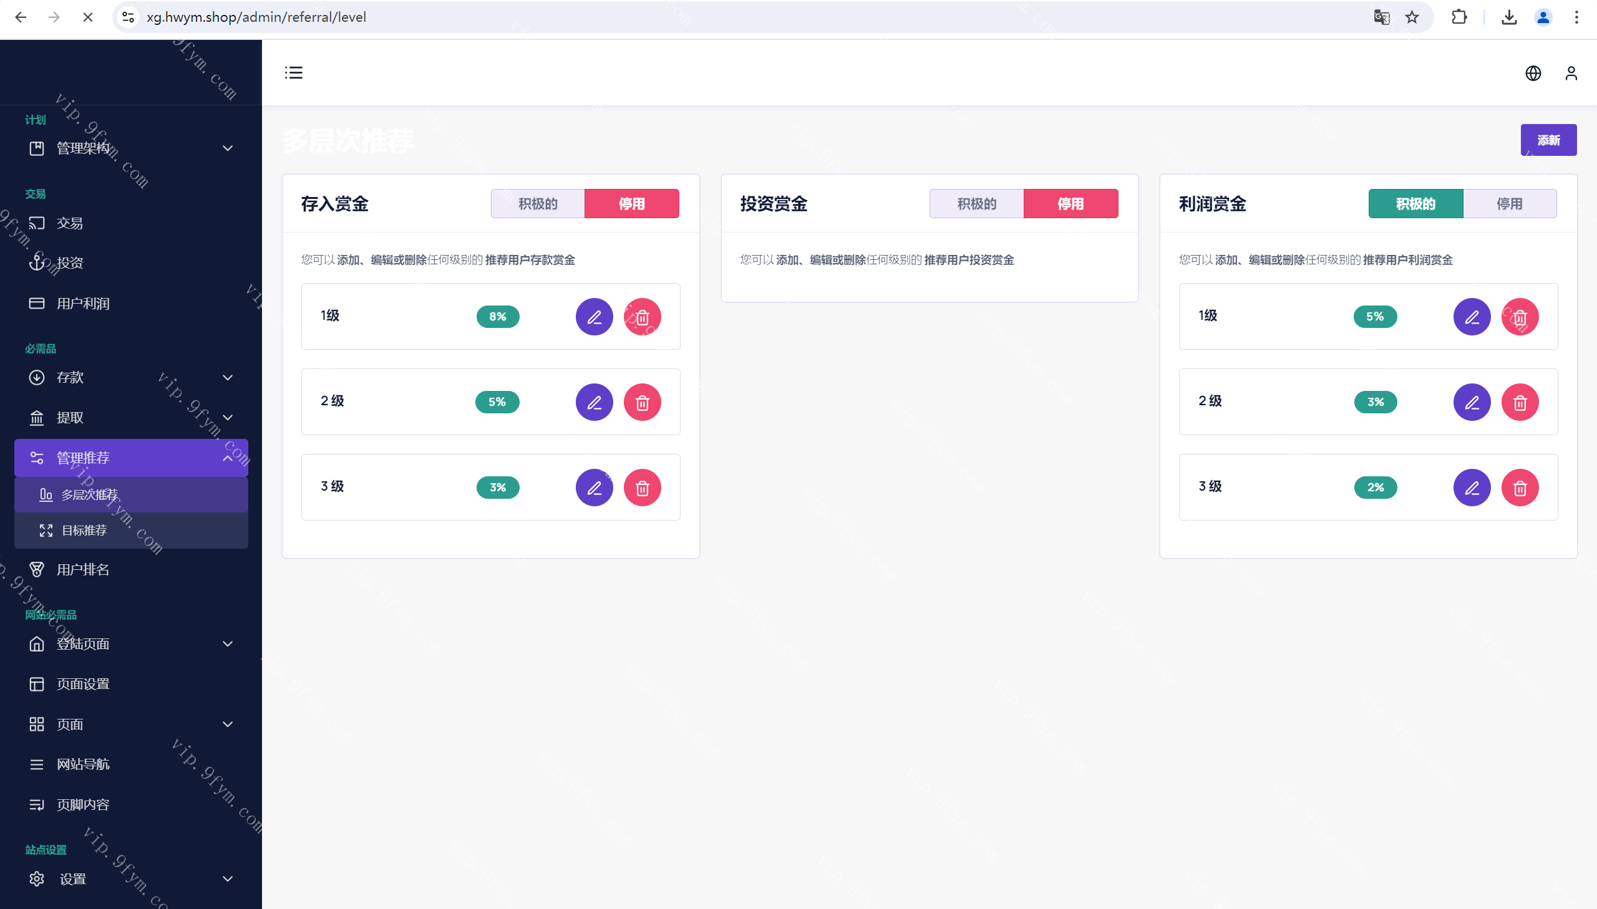Set 利润赏金 to 停用 (disabled)
Viewport: 1597px width, 909px height.
(1509, 203)
